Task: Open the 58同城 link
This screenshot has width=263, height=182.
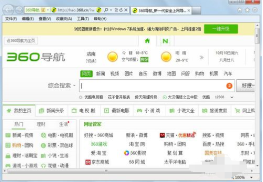Action: [137, 162]
